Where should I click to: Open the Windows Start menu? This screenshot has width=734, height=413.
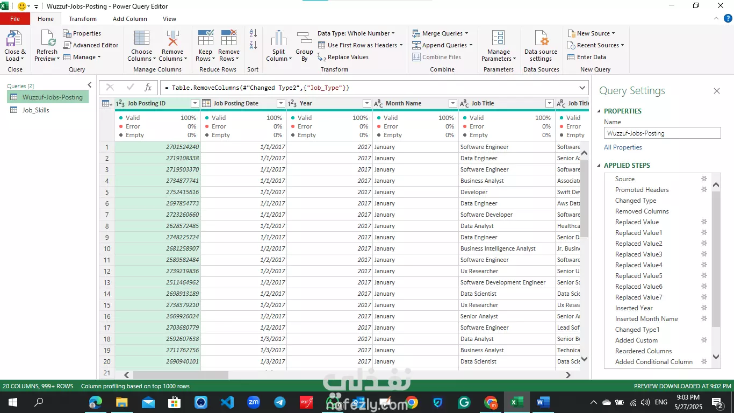pos(12,402)
